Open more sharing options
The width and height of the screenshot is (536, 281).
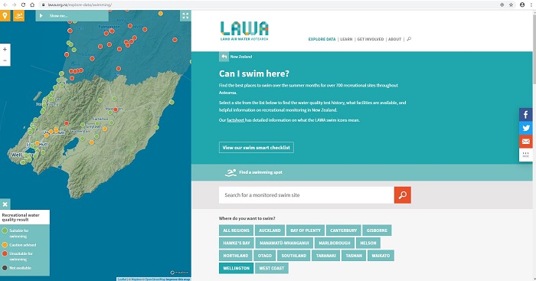[526, 155]
